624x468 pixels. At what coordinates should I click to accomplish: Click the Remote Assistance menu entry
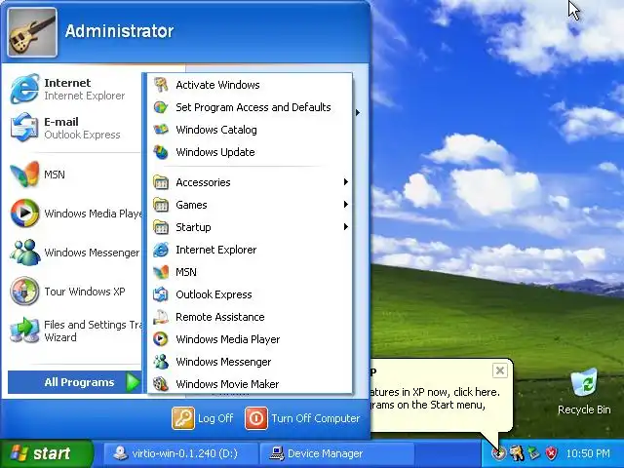pyautogui.click(x=250, y=317)
